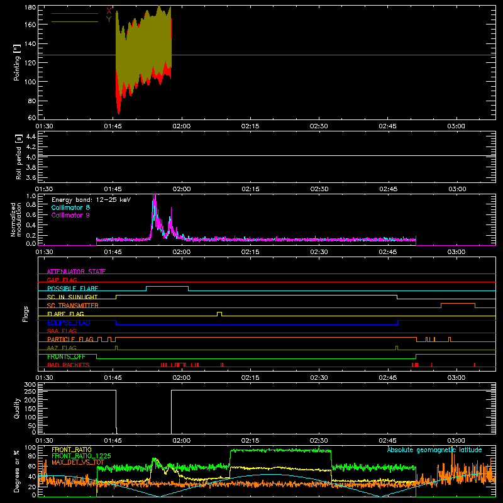Click the olive Y legend label

[x=109, y=19]
